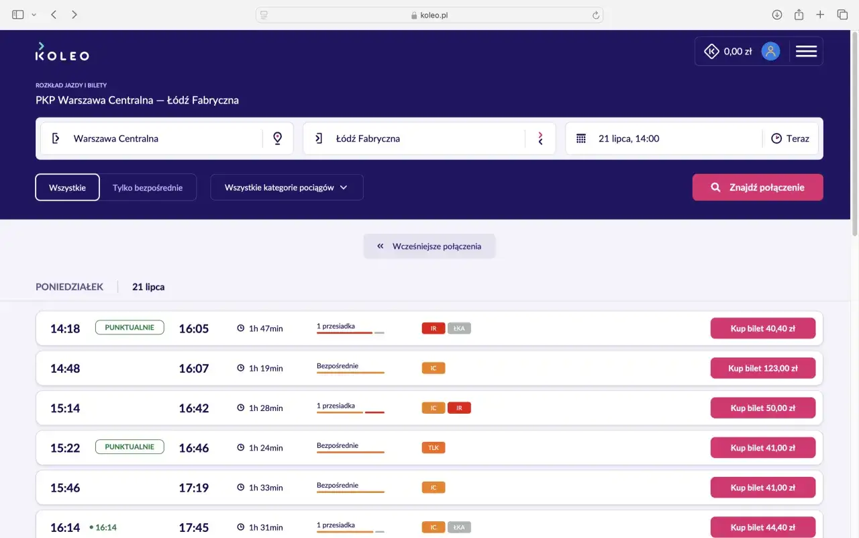The width and height of the screenshot is (859, 538).
Task: Buy the 123,00 zł ticket
Action: (x=762, y=368)
